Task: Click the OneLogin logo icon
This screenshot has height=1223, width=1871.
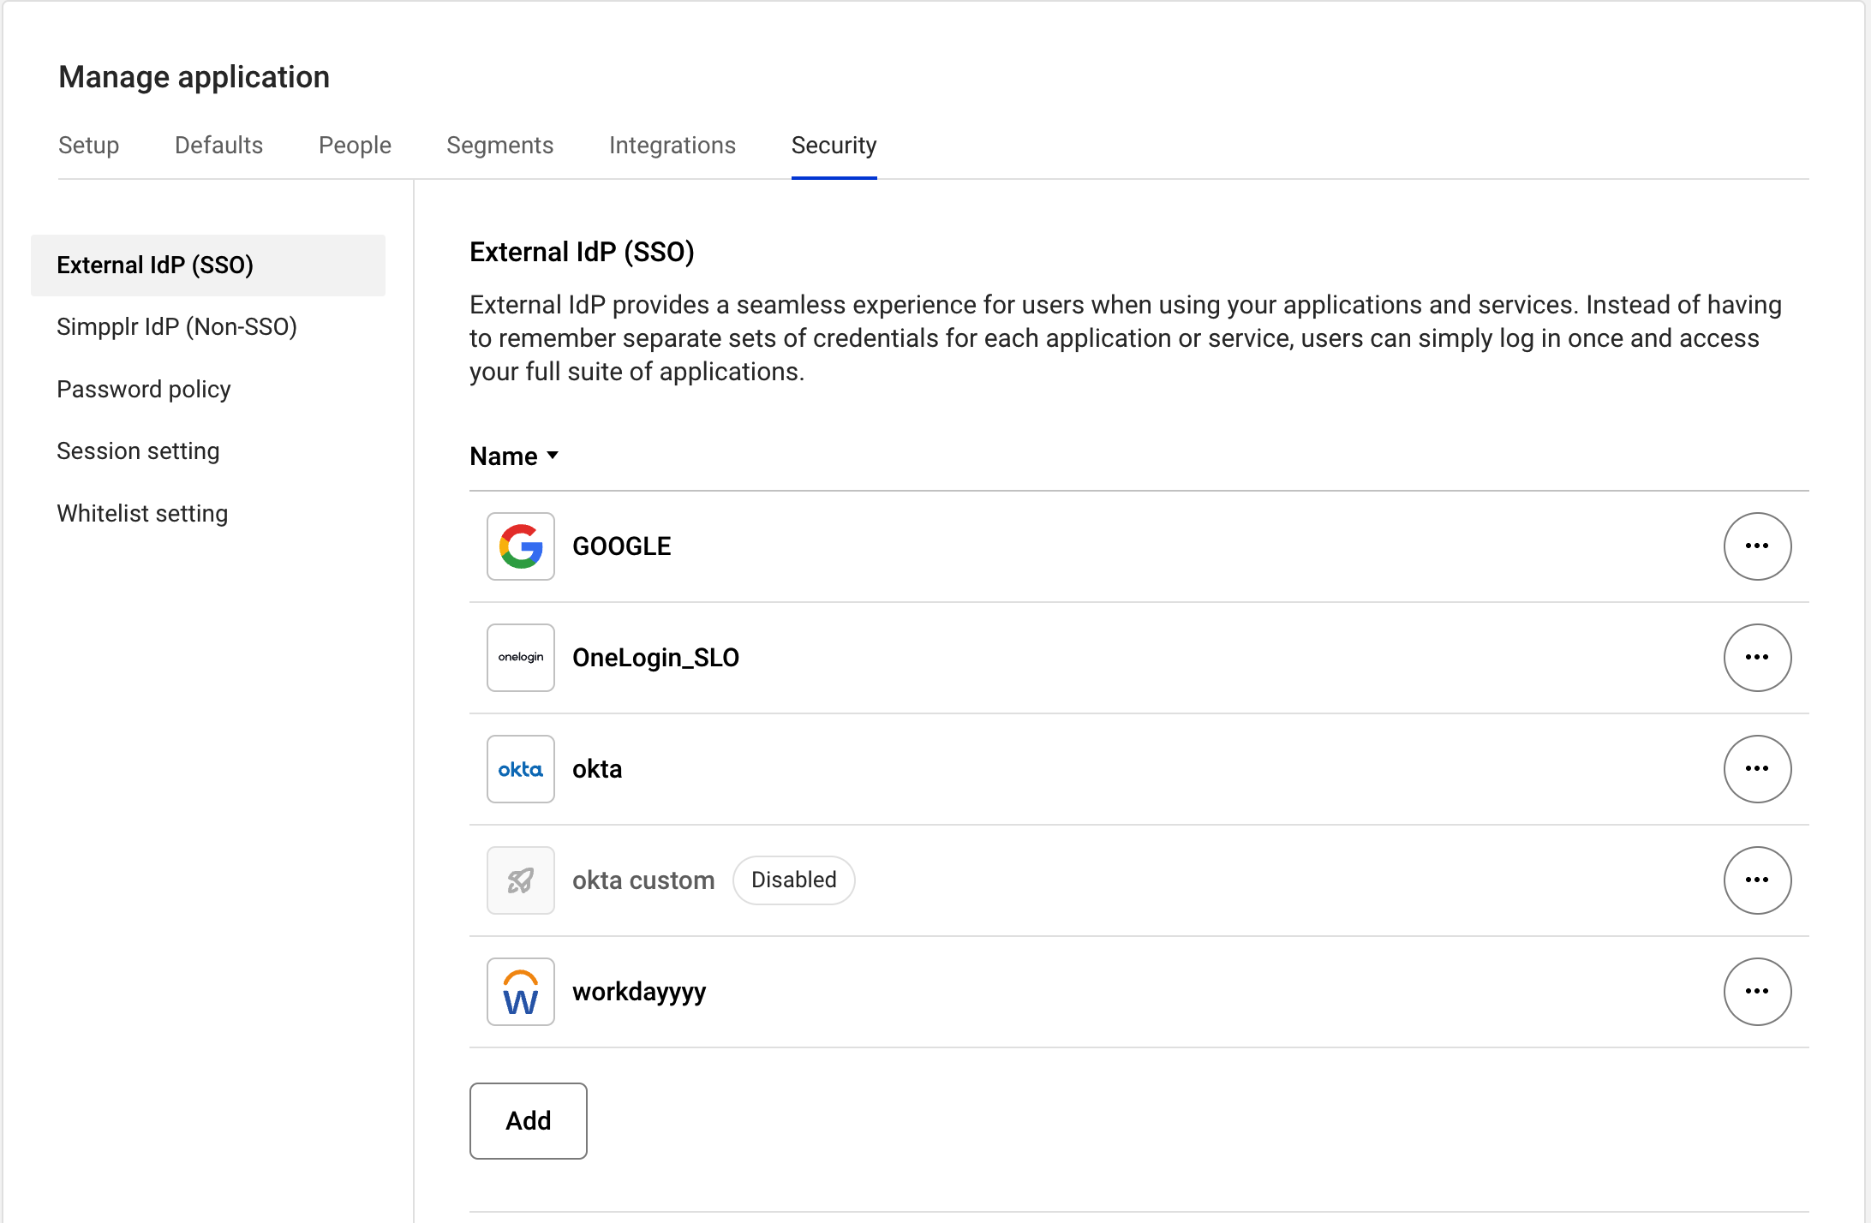Action: (520, 657)
